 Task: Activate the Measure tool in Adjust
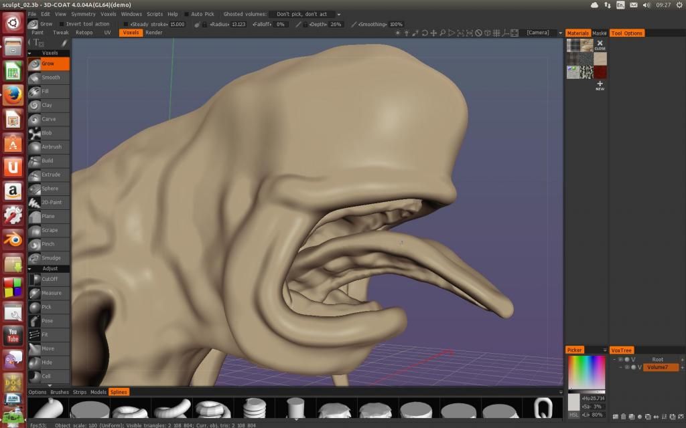coord(50,293)
